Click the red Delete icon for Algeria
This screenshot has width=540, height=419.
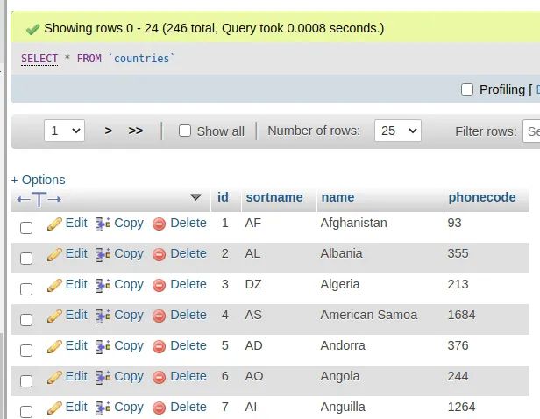coord(160,286)
